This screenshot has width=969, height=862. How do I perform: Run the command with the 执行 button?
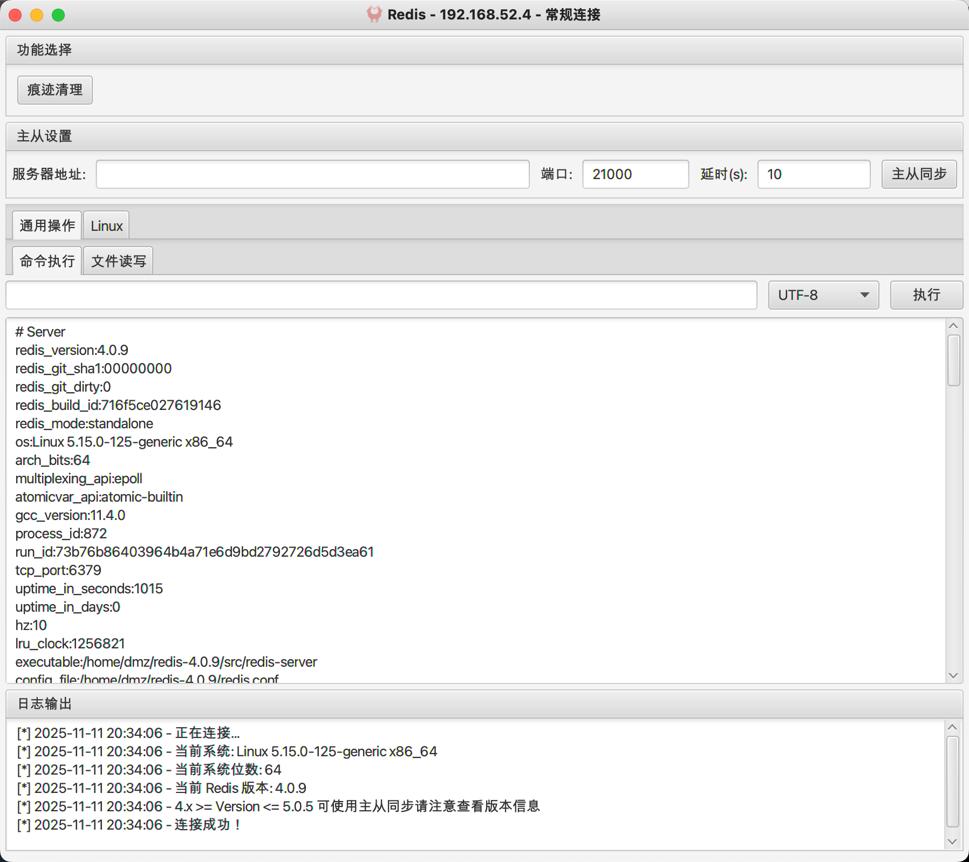pos(926,295)
